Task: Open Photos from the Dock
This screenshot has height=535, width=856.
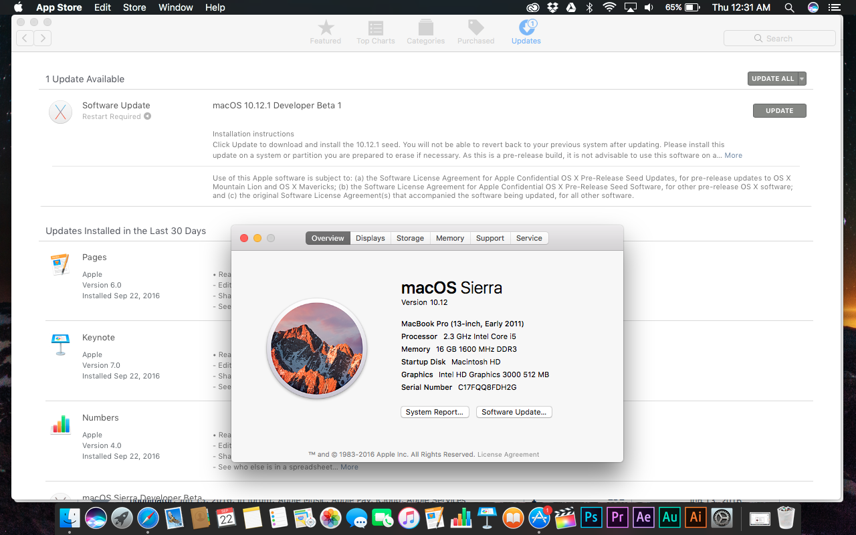Action: coord(330,517)
